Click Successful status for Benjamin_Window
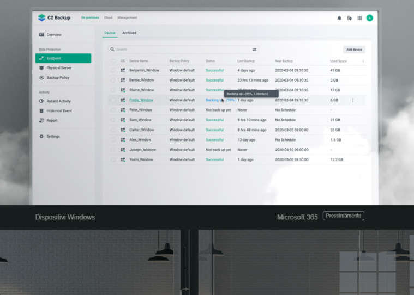The image size is (414, 295). (215, 70)
